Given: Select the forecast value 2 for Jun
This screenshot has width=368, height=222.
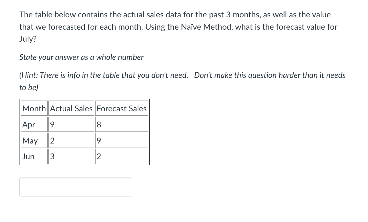Looking at the screenshot, I should pyautogui.click(x=99, y=156).
